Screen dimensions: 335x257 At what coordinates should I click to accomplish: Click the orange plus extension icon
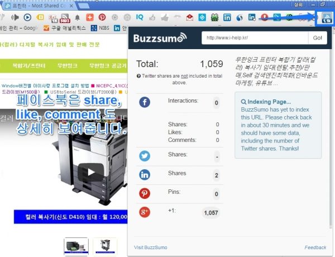coord(90,17)
